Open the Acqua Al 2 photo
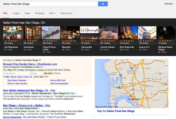This screenshot has height=119, width=176. (147, 33)
